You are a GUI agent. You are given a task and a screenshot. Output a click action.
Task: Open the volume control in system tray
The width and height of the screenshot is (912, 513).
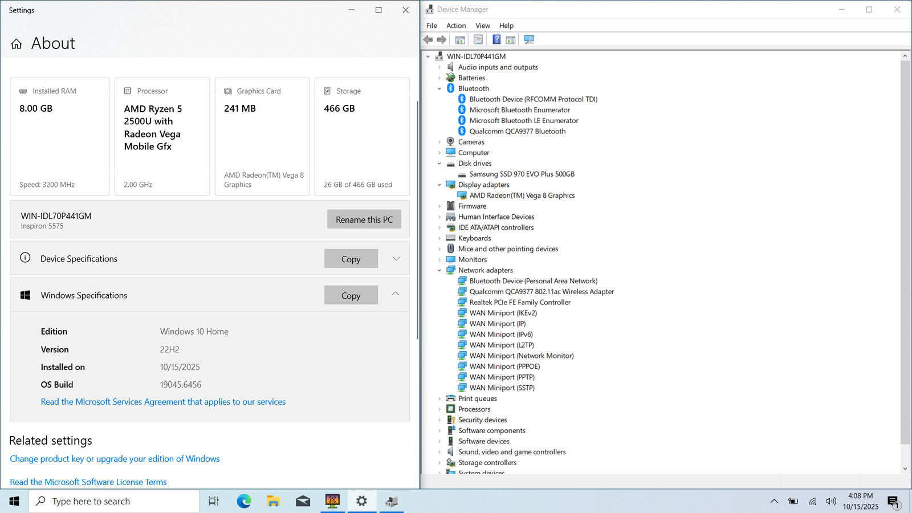click(x=831, y=501)
